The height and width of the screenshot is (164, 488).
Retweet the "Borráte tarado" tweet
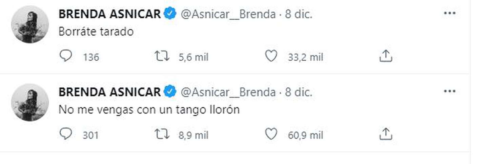click(162, 56)
